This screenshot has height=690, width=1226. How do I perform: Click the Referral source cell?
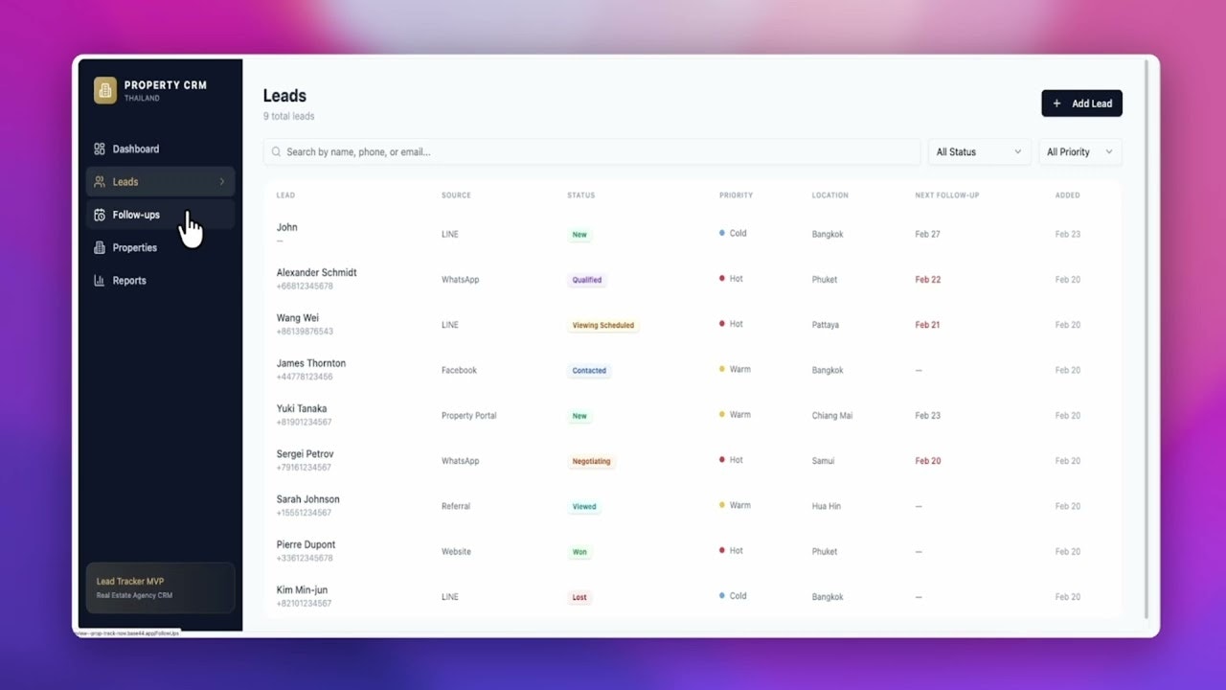click(x=456, y=506)
